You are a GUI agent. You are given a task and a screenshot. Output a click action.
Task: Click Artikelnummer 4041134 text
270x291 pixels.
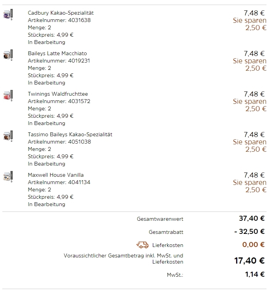click(x=59, y=182)
